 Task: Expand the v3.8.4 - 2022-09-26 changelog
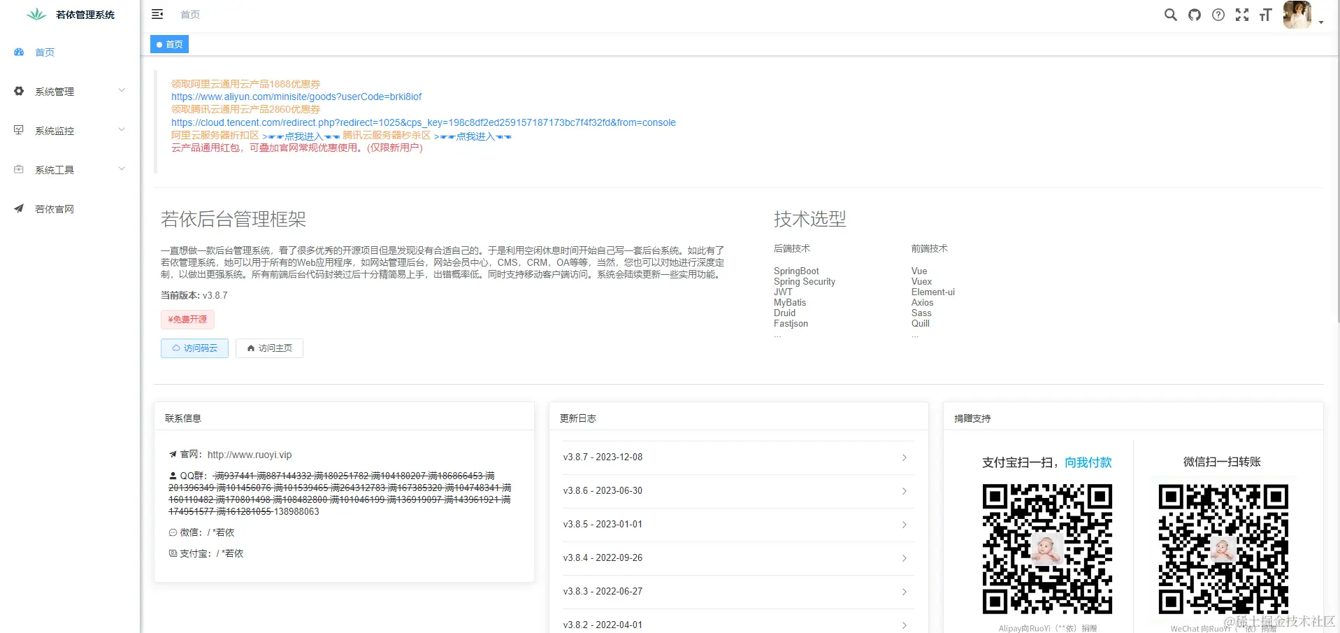738,558
